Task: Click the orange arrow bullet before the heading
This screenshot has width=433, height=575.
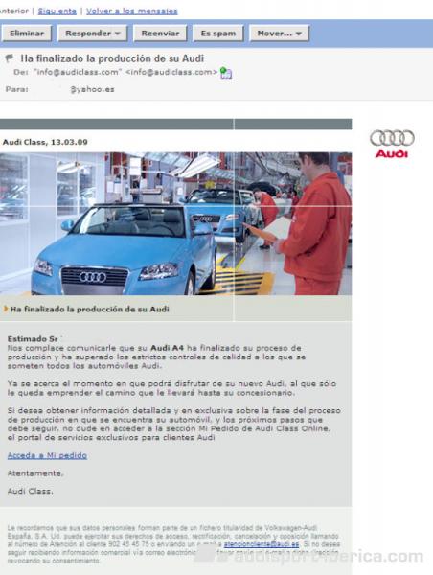Action: [6, 309]
